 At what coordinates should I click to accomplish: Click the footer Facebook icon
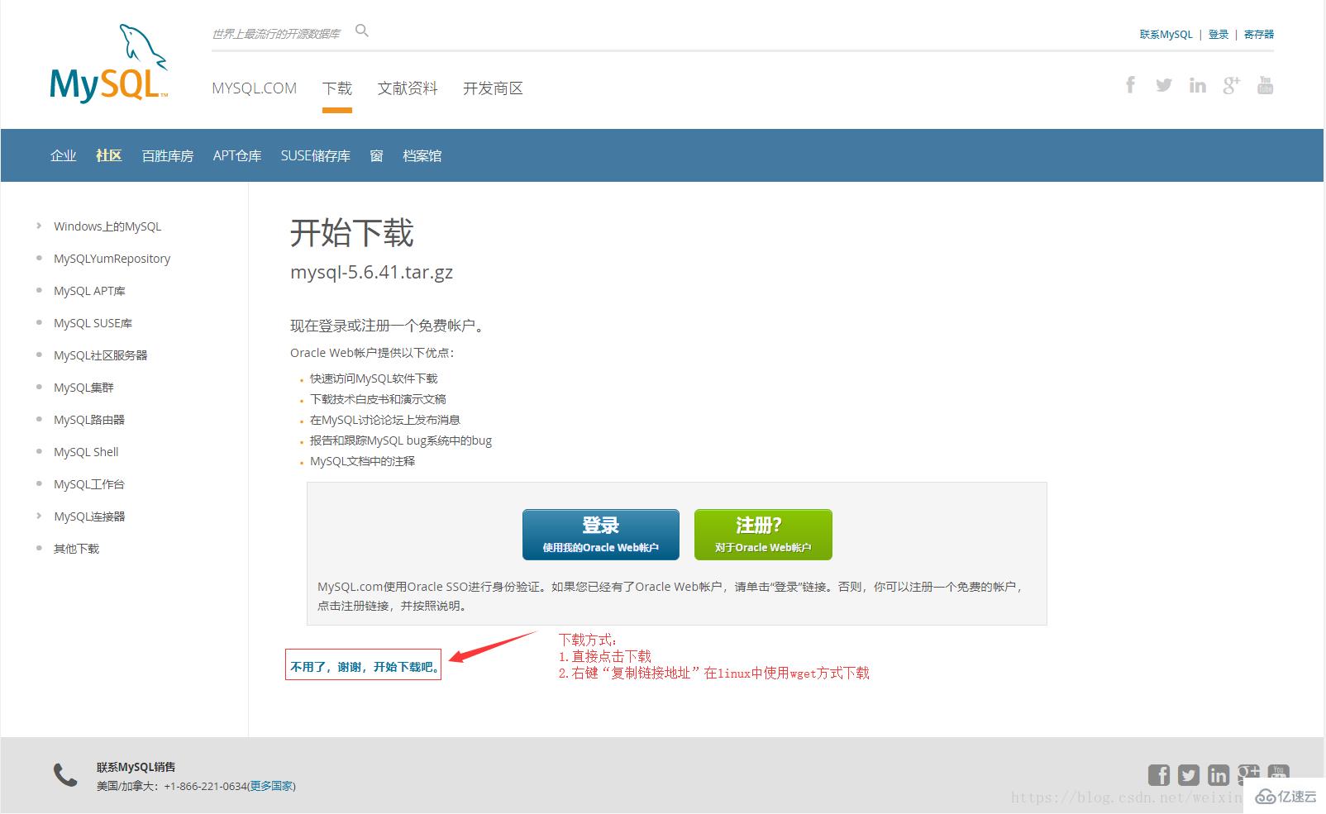[x=1159, y=774]
